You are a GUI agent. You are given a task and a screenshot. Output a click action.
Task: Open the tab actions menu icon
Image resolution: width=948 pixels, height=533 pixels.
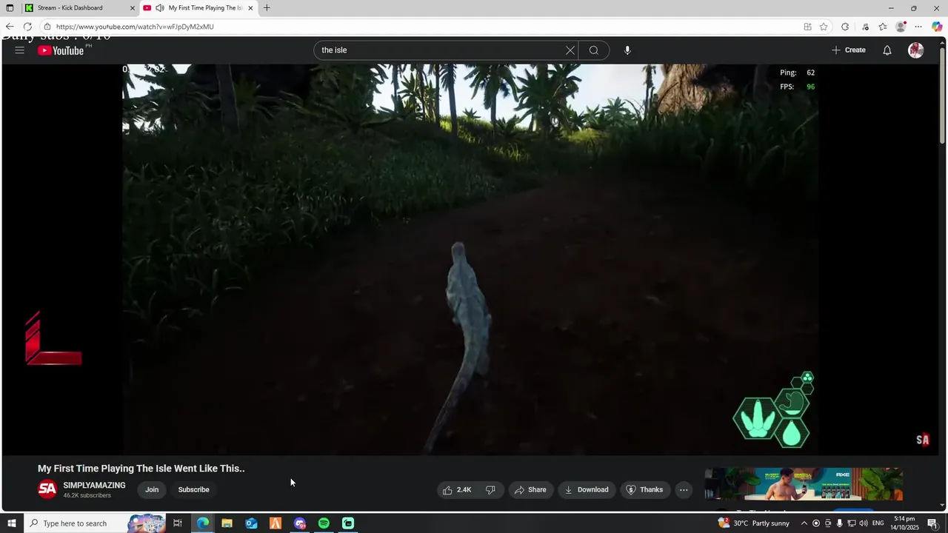pos(10,8)
